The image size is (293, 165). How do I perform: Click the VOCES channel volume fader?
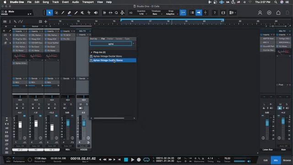[84, 123]
